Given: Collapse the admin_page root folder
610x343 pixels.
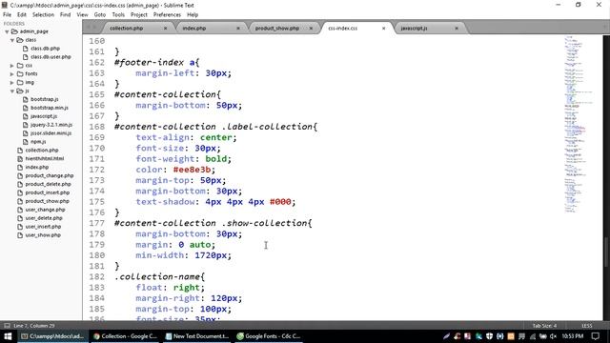Looking at the screenshot, I should pyautogui.click(x=7, y=31).
